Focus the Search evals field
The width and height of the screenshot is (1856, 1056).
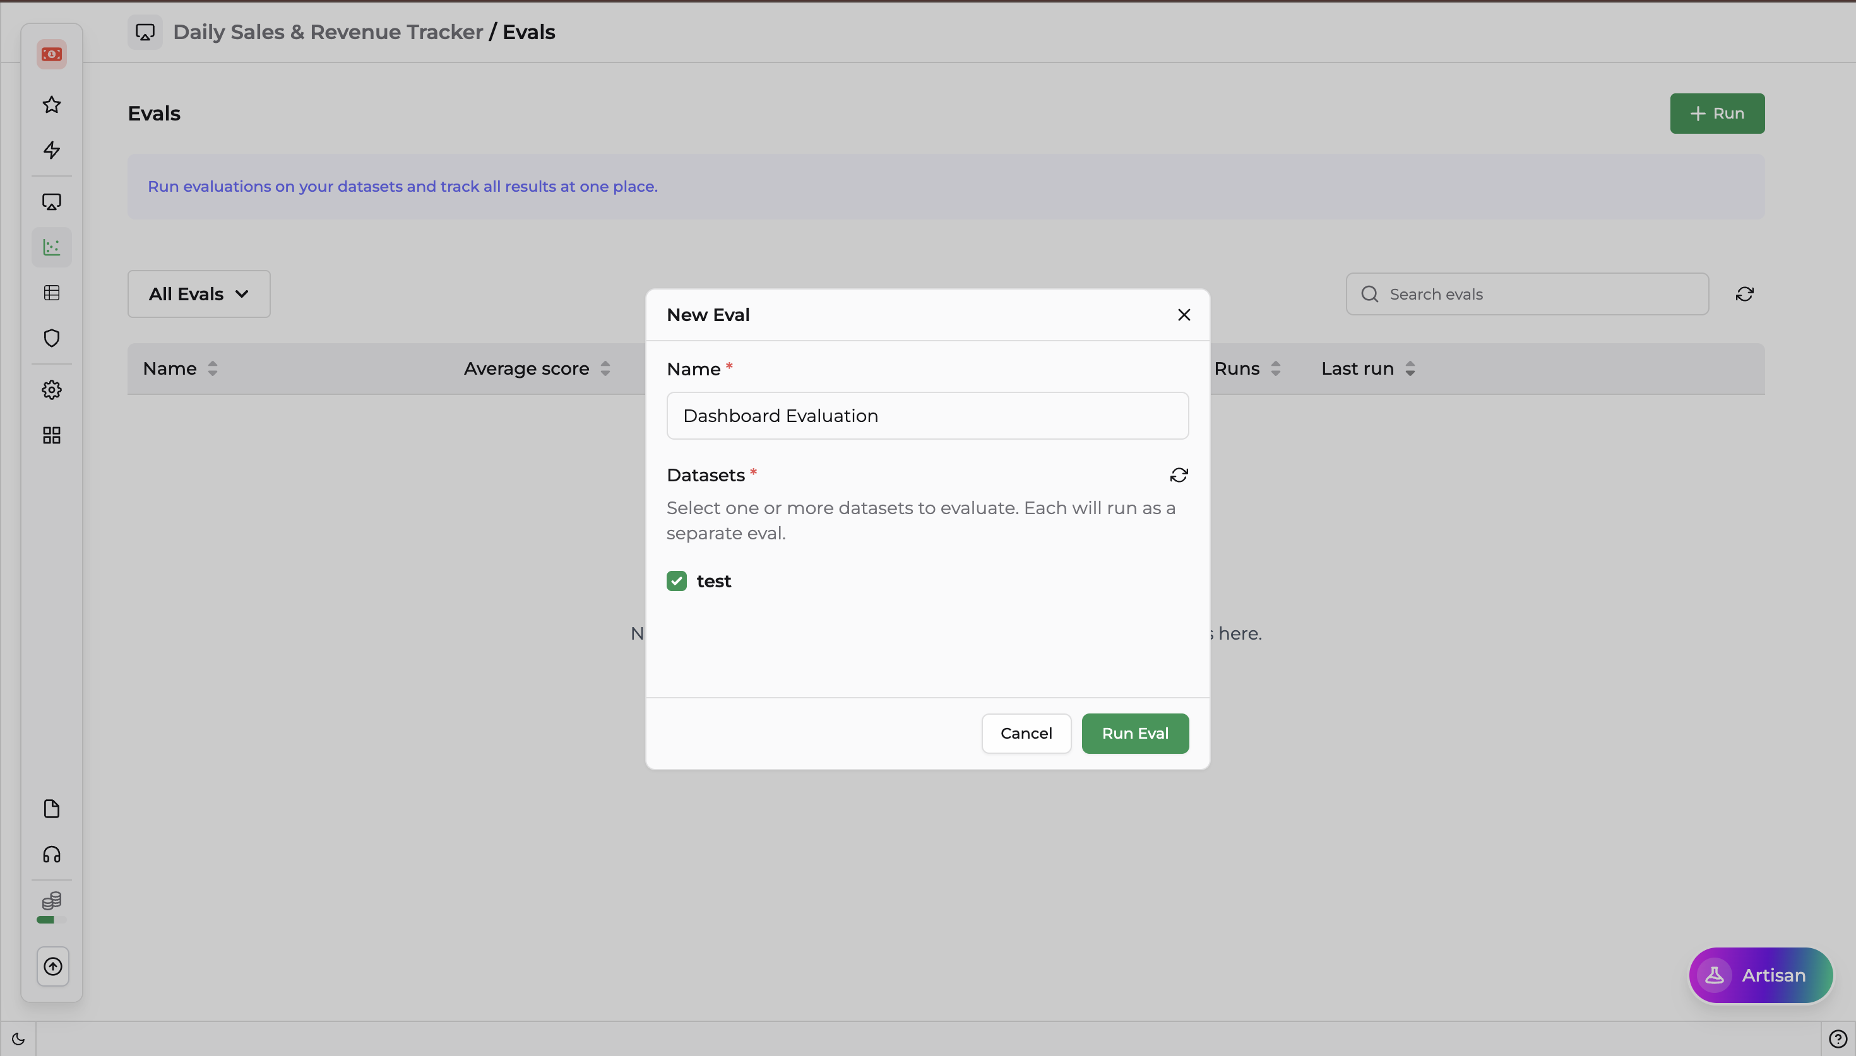[x=1526, y=294]
